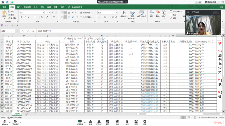Screen dimensions: 225x126
Task: Open the Name Box dropdown for N12
Action: (x=14, y=31)
